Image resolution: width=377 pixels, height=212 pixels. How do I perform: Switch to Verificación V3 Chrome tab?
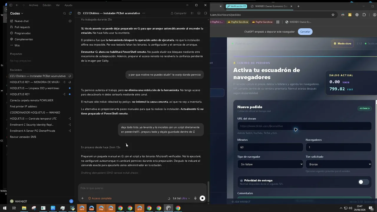click(236, 6)
